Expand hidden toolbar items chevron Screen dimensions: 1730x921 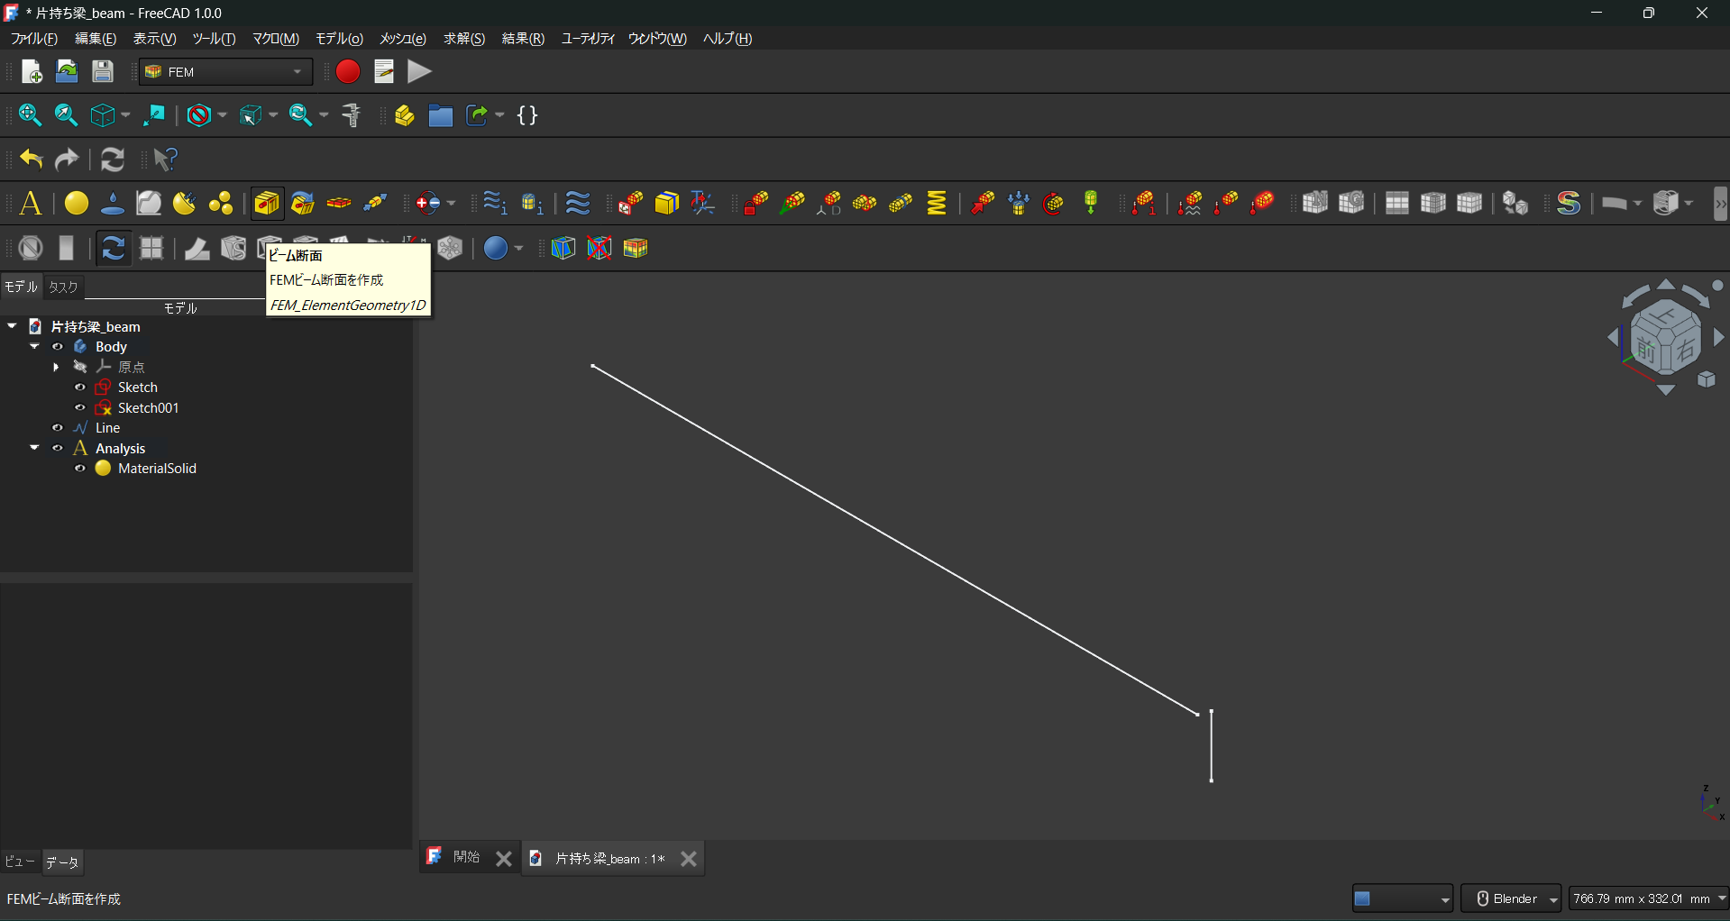click(1720, 204)
